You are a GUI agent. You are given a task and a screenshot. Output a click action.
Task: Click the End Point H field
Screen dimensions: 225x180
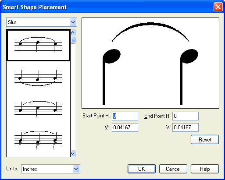coord(186,116)
